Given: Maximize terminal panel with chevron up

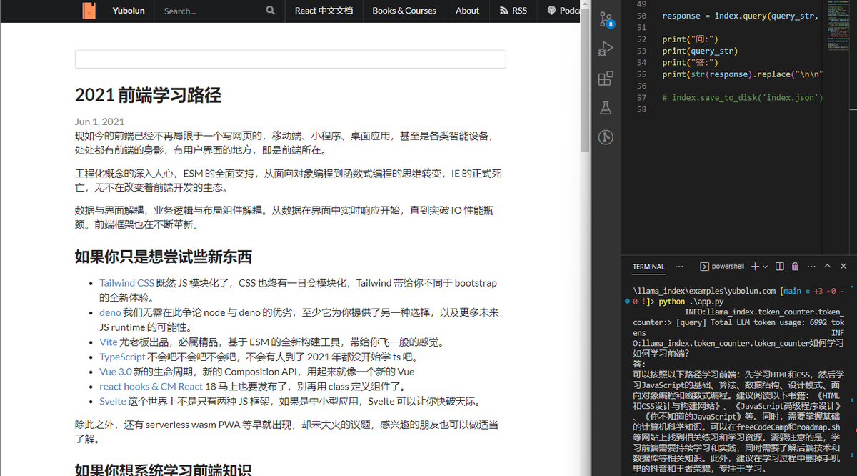Looking at the screenshot, I should coord(828,267).
